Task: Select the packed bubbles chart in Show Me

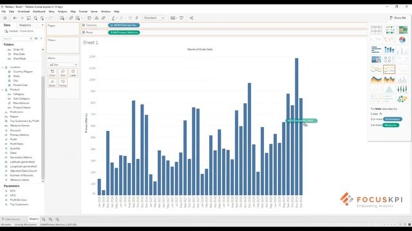Action: point(402,99)
